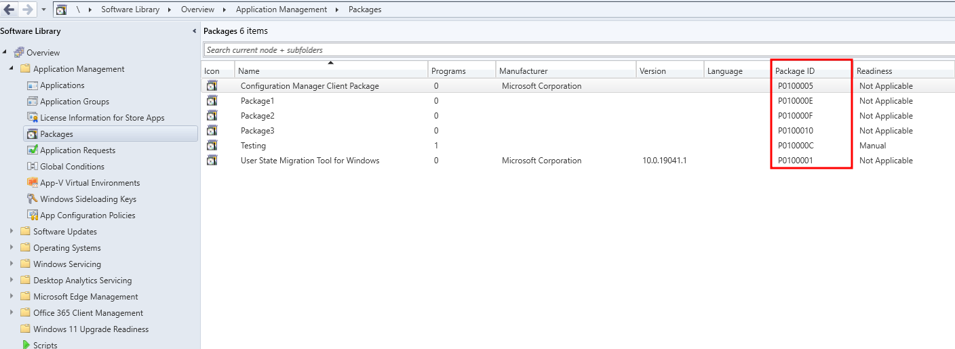Click package ID P010000C
The width and height of the screenshot is (955, 349).
tap(796, 146)
